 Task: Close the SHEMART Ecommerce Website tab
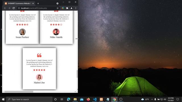[x=33, y=3]
